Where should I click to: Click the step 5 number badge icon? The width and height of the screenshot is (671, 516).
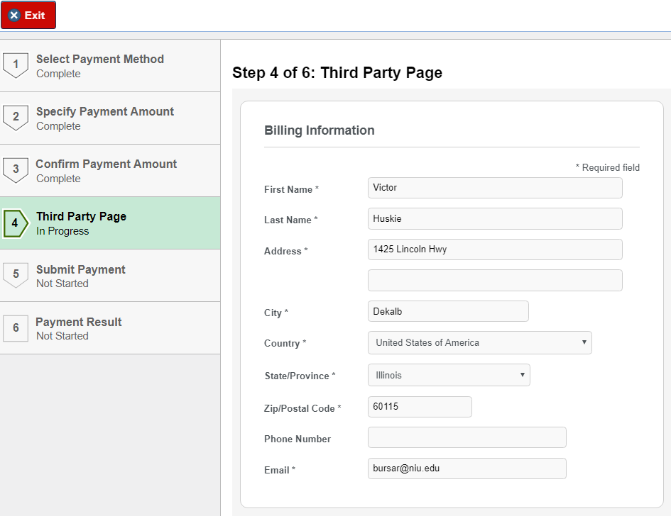click(16, 275)
